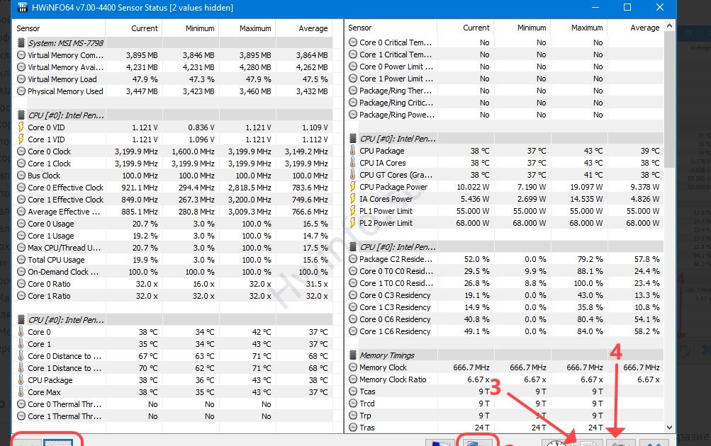Select the Core 0 T0 C0 Resid... row
Screen dimensions: 711x446
(505, 270)
